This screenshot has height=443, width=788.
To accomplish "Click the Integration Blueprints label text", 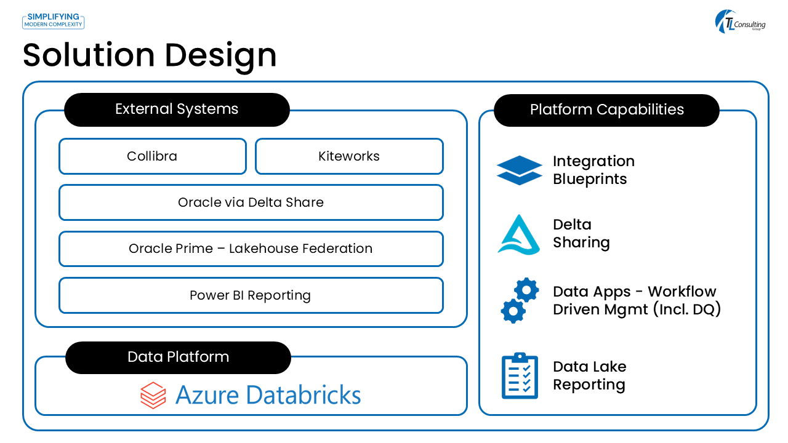I will 593,170.
